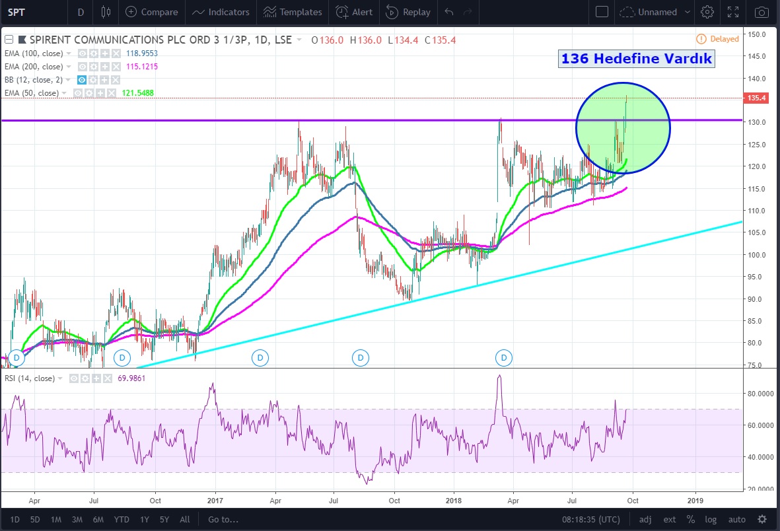Open the candlestick chart style selector

tap(106, 12)
